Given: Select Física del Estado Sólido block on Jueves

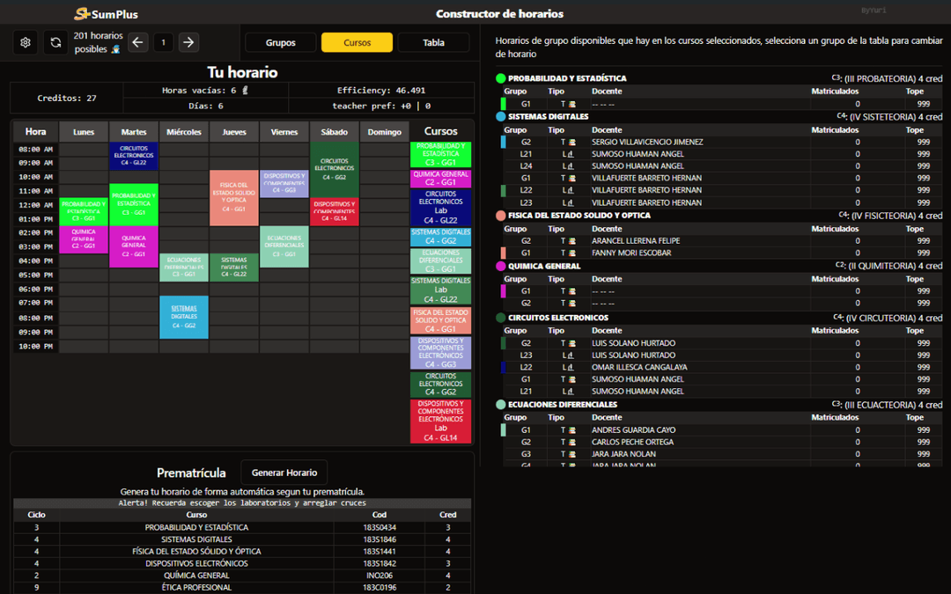Looking at the screenshot, I should [234, 198].
